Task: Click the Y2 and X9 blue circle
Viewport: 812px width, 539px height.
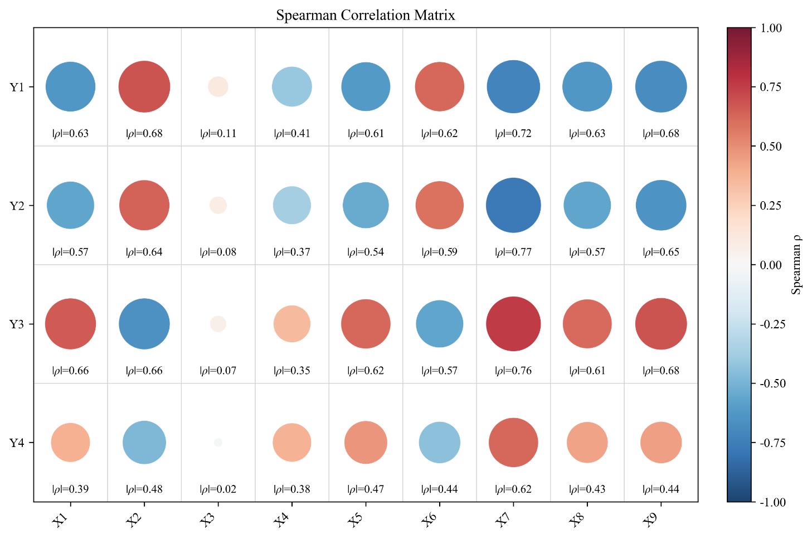Action: tap(661, 205)
